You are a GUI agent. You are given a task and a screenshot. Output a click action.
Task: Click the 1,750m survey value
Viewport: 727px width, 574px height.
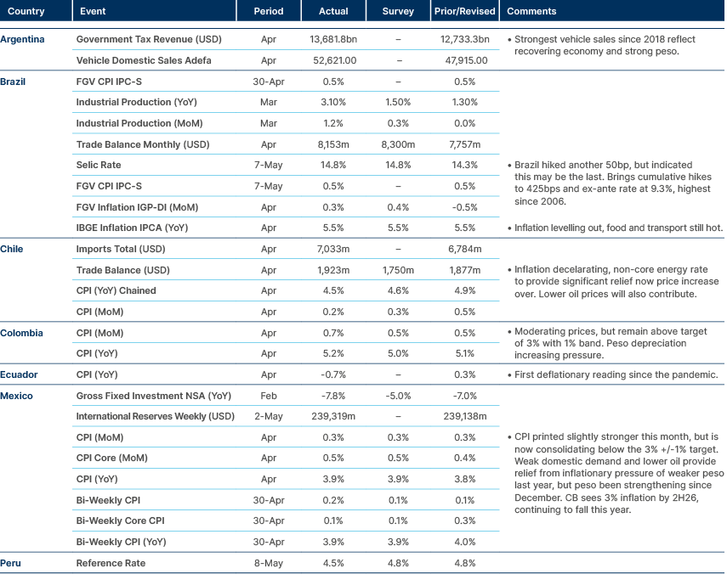398,270
